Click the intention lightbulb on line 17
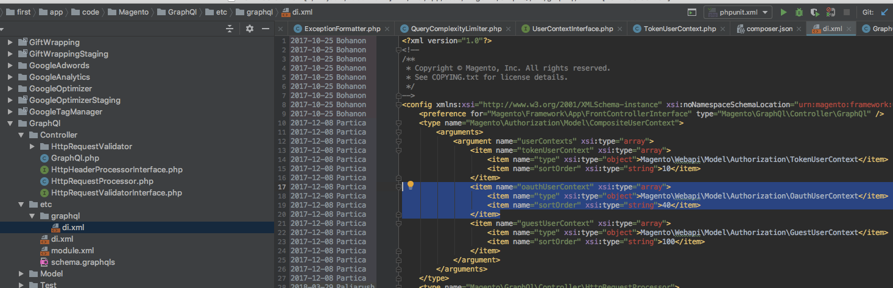The height and width of the screenshot is (288, 893). 411,186
